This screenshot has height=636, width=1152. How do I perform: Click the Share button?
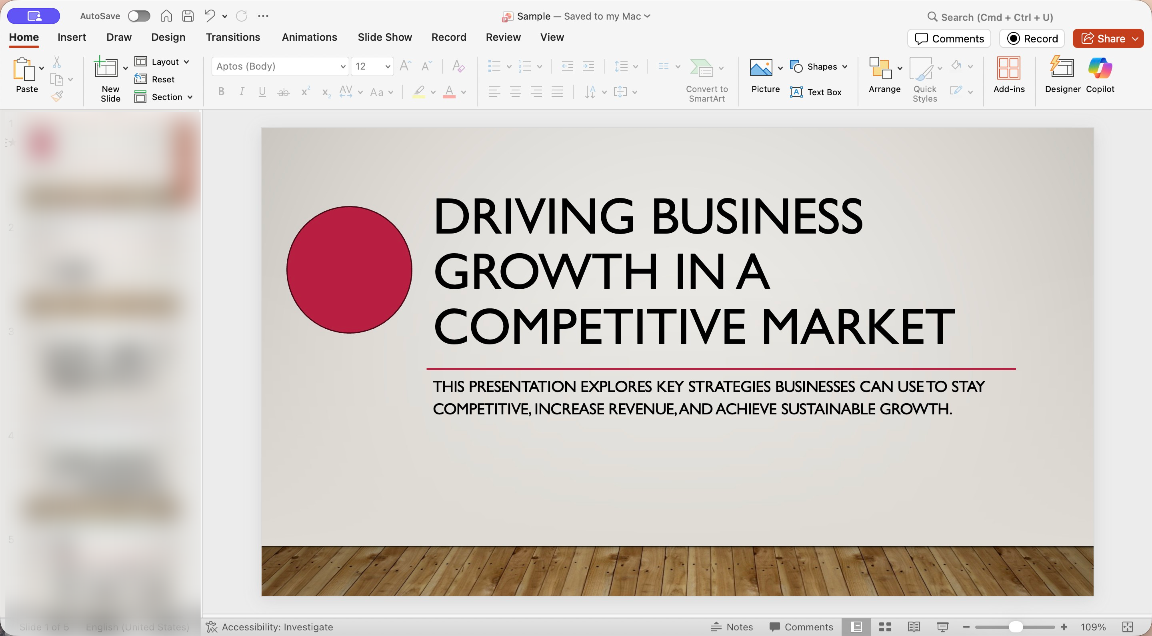click(x=1103, y=38)
